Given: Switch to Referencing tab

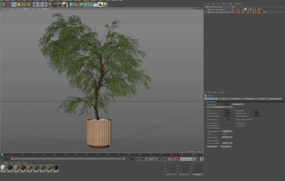Looking at the screenshot, I should pos(249,99).
